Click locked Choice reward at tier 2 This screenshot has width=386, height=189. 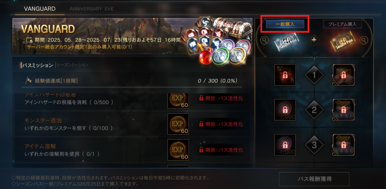point(344,110)
